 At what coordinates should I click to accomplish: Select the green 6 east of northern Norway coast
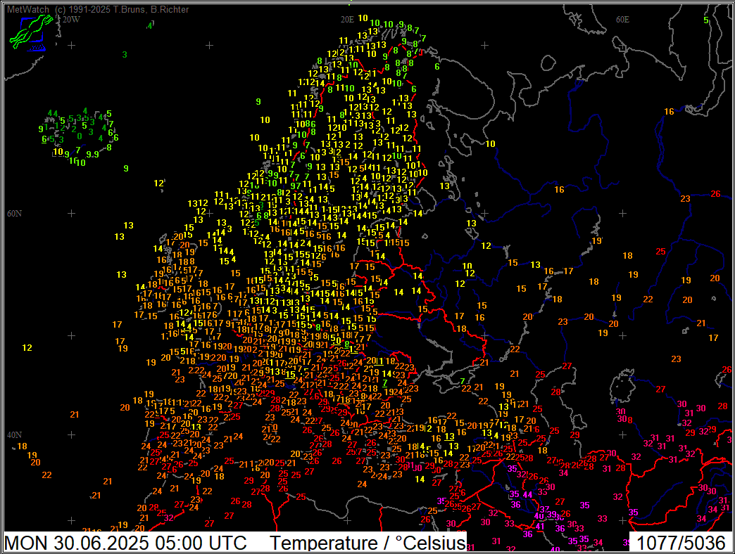pos(437,67)
